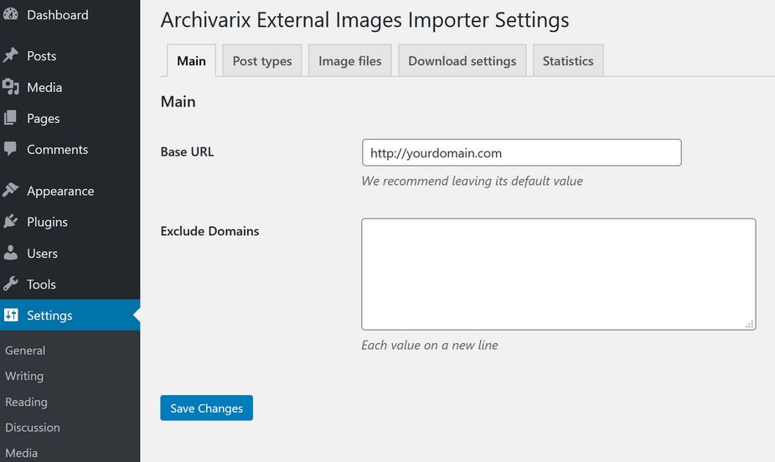The width and height of the screenshot is (775, 462).
Task: Switch to the Image files tab
Action: pyautogui.click(x=350, y=61)
